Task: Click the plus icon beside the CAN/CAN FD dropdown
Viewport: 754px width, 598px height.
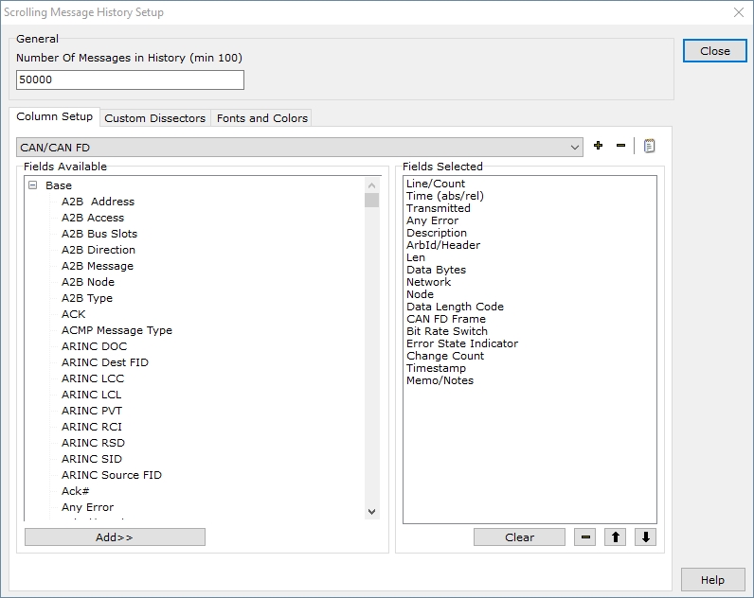Action: point(598,146)
